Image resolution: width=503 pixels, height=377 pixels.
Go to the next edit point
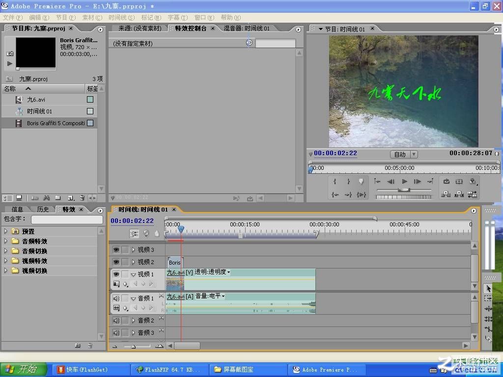point(430,182)
